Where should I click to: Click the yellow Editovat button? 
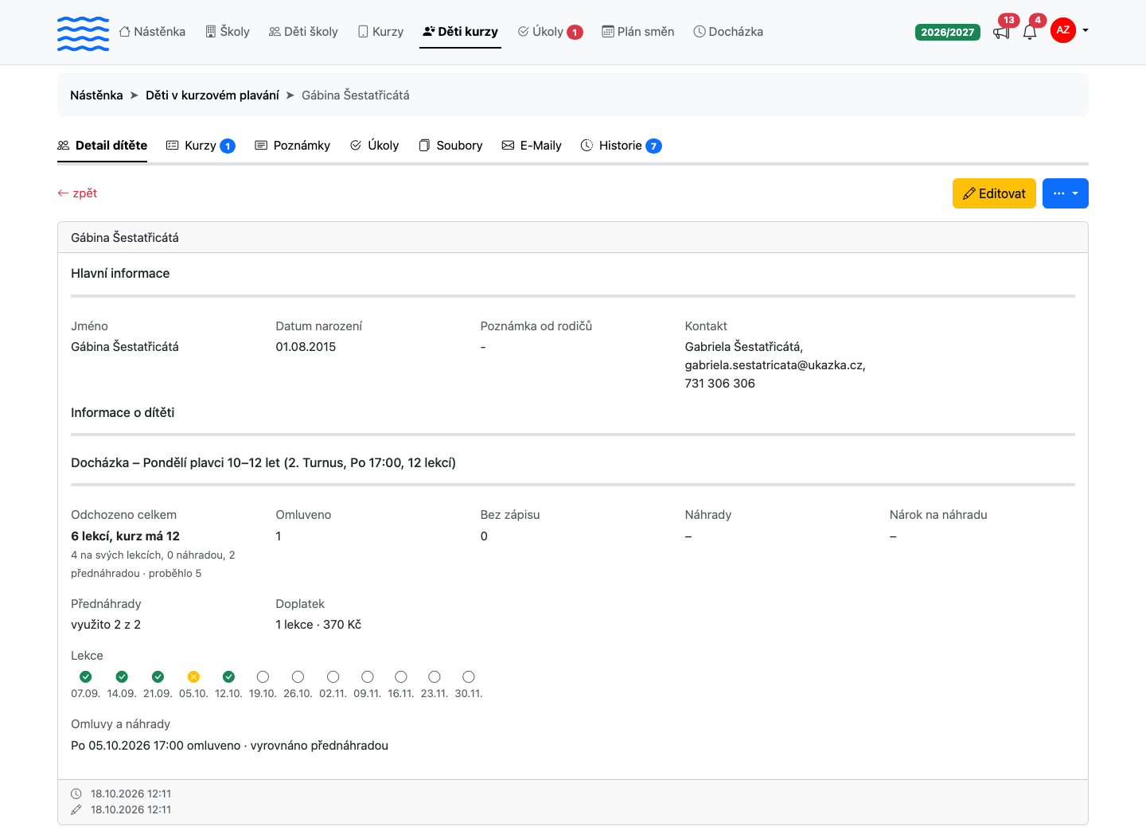click(x=994, y=193)
